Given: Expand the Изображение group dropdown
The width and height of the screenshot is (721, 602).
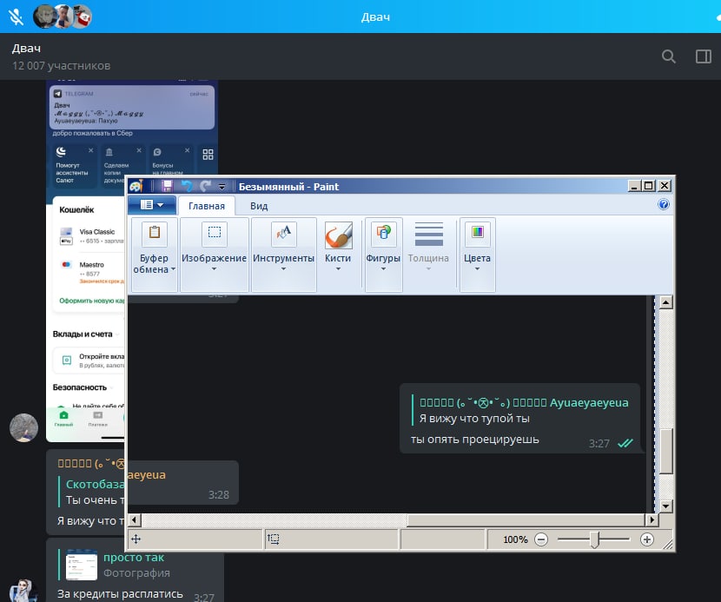Looking at the screenshot, I should click(x=214, y=269).
